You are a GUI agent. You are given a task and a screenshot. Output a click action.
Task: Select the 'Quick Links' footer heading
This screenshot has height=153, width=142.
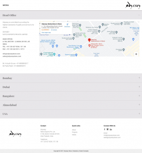pos(76,126)
